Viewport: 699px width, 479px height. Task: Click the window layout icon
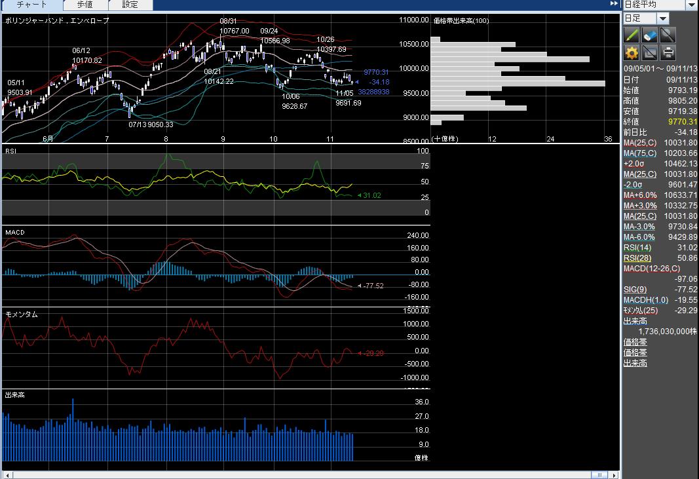[x=650, y=53]
